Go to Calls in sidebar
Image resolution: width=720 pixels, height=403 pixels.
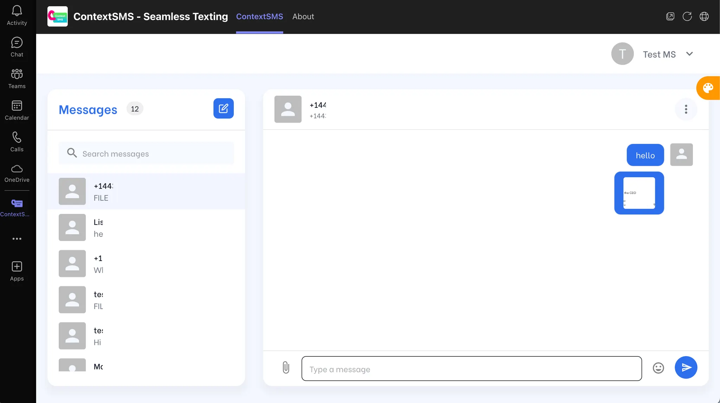click(x=17, y=142)
